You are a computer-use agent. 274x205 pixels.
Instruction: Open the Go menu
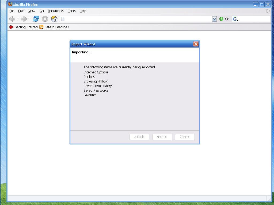click(x=41, y=11)
